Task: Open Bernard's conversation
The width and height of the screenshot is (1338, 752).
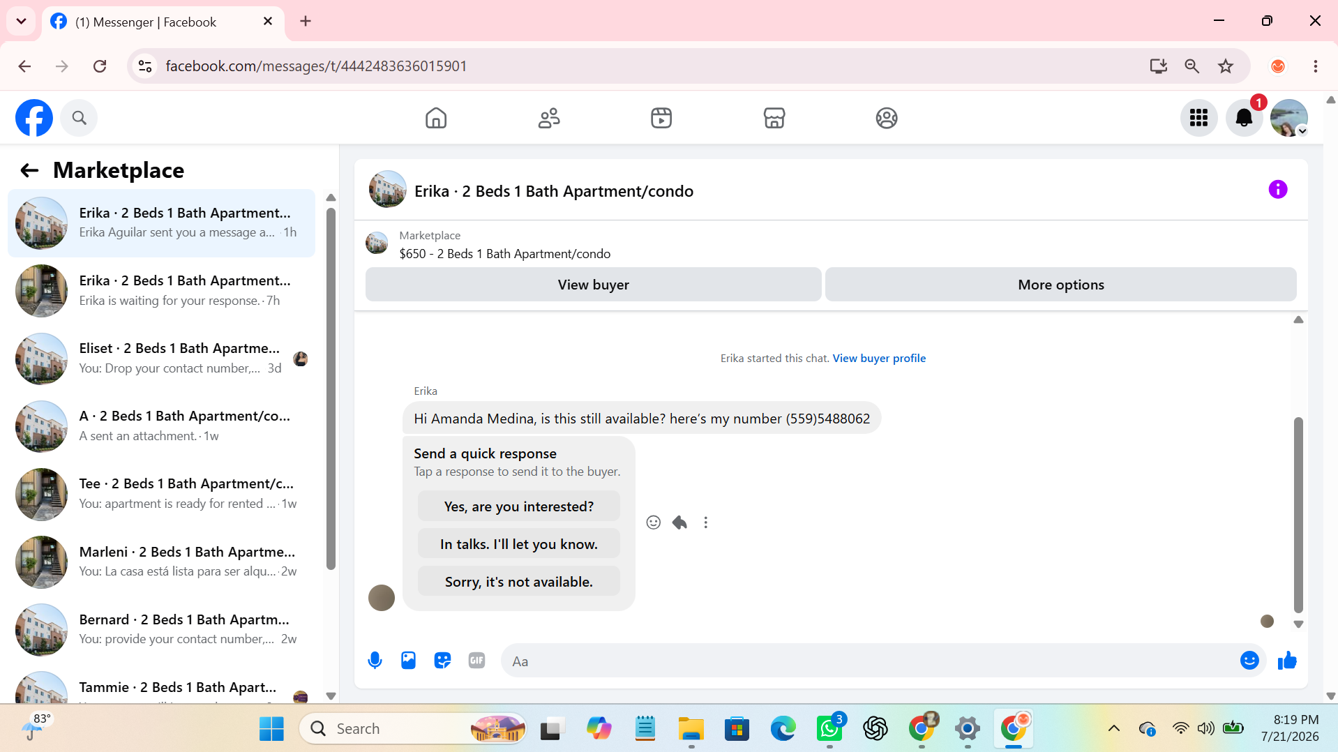Action: click(x=161, y=630)
